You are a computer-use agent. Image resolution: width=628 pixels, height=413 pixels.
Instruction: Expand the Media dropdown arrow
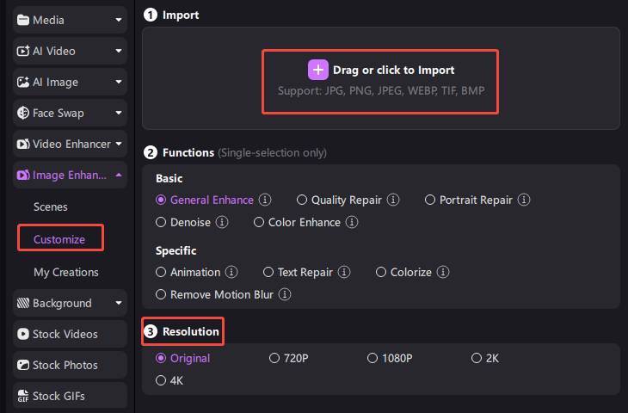(x=119, y=20)
